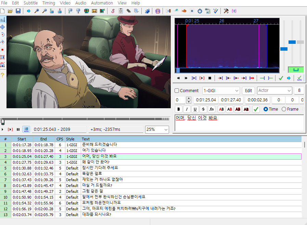307x225 pixels.
Task: Add lead-in to the audio selection
Action: 263,78
